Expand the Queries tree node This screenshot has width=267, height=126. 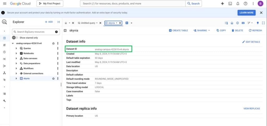pyautogui.click(x=16, y=48)
